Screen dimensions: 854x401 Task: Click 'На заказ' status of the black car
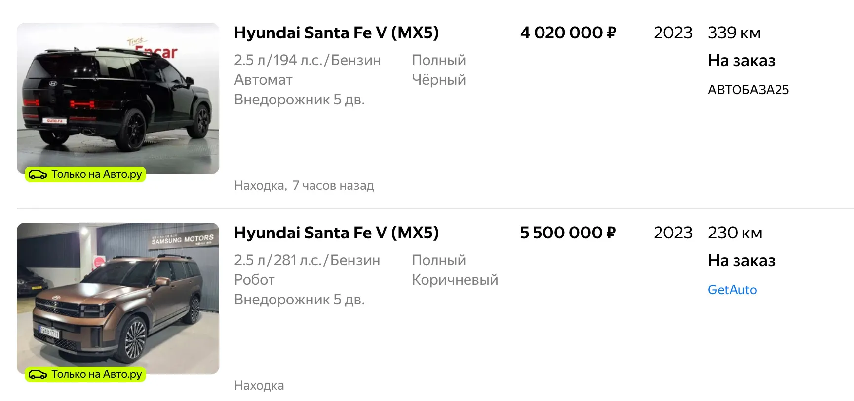pyautogui.click(x=741, y=61)
